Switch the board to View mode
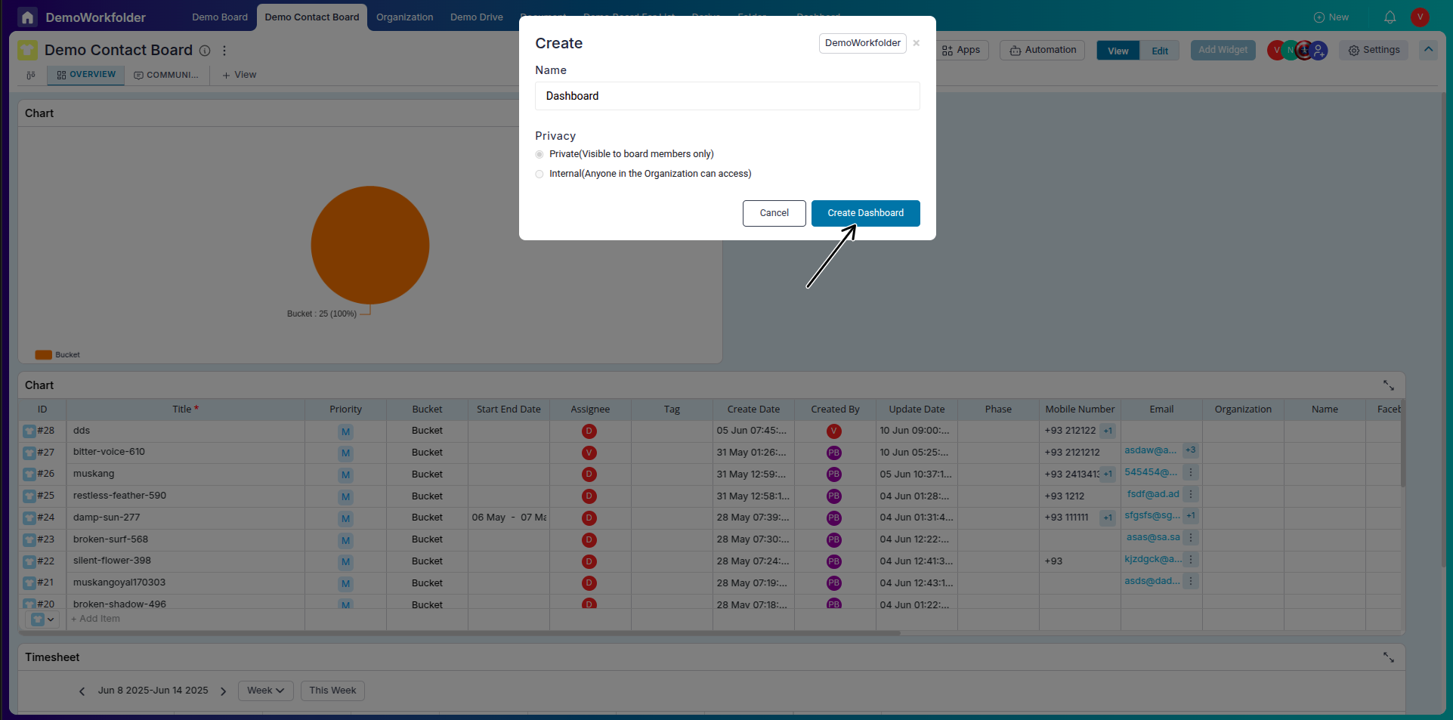Screen dimensions: 1453x720 [x=1118, y=51]
